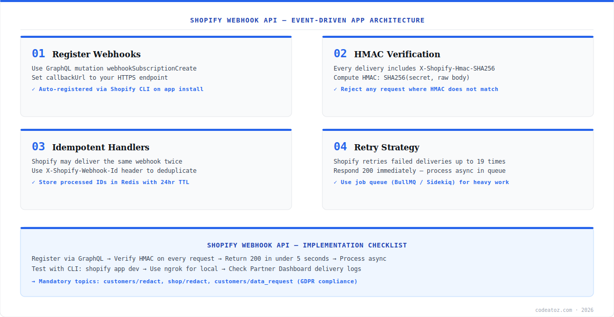
Task: Click the 'Idempotent Handlers' heading
Action: coord(101,147)
